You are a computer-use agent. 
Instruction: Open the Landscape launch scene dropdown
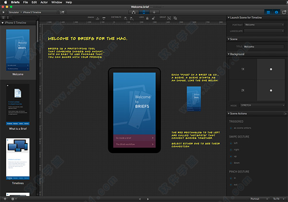coord(264,31)
